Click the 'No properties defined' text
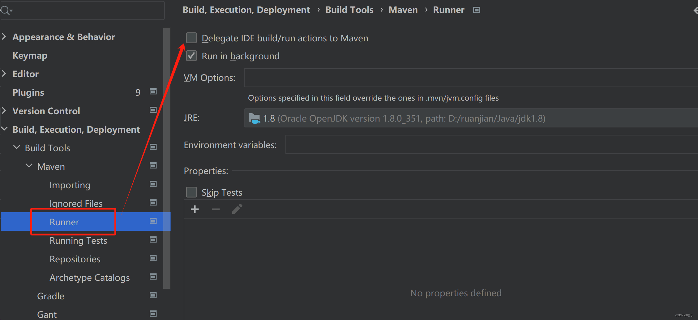This screenshot has height=320, width=698. [456, 293]
